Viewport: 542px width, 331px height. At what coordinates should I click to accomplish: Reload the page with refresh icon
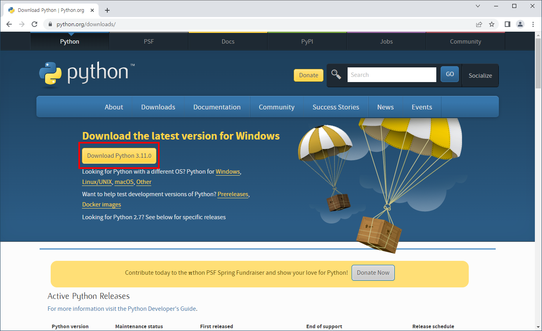pyautogui.click(x=34, y=24)
